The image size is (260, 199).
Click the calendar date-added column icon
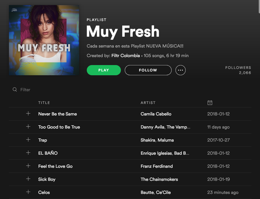(x=210, y=103)
